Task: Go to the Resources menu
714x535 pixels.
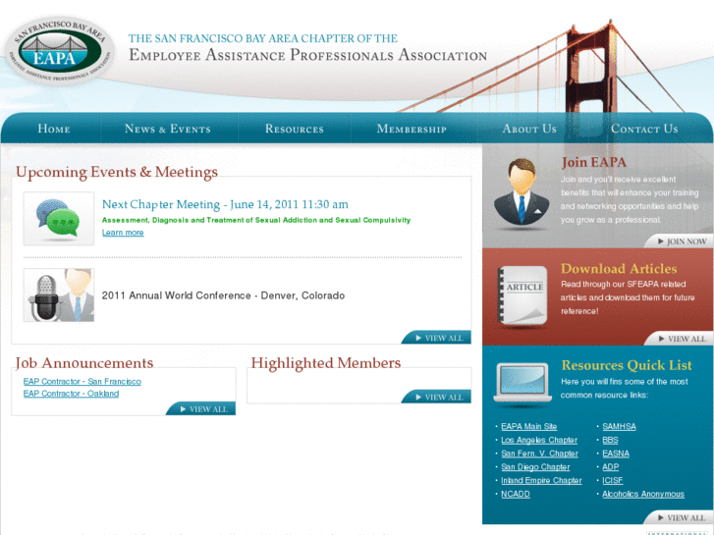Action: coord(295,129)
